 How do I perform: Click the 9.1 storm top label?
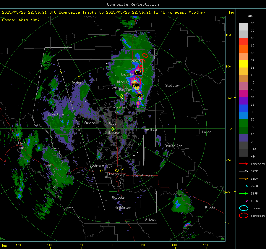point(136,86)
